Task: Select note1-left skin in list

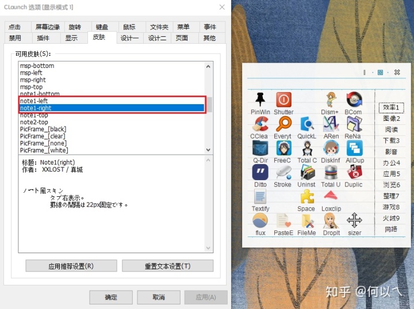Action: (112, 101)
